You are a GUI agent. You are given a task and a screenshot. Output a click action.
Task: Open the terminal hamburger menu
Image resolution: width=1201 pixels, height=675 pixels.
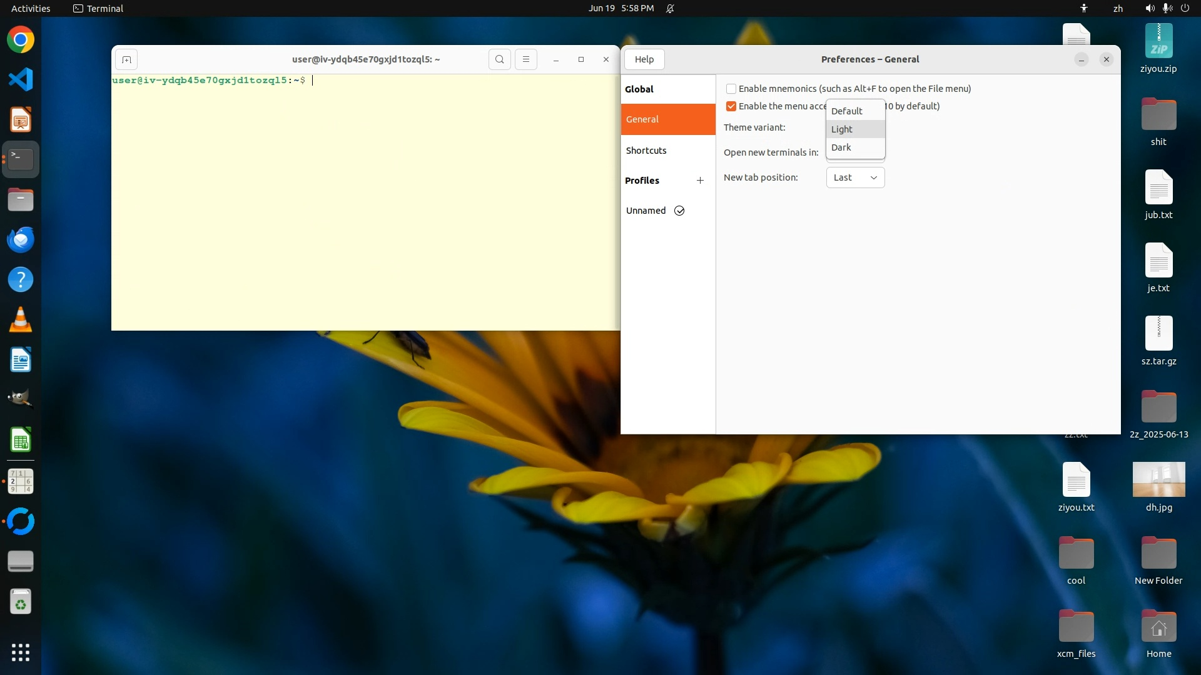point(525,59)
